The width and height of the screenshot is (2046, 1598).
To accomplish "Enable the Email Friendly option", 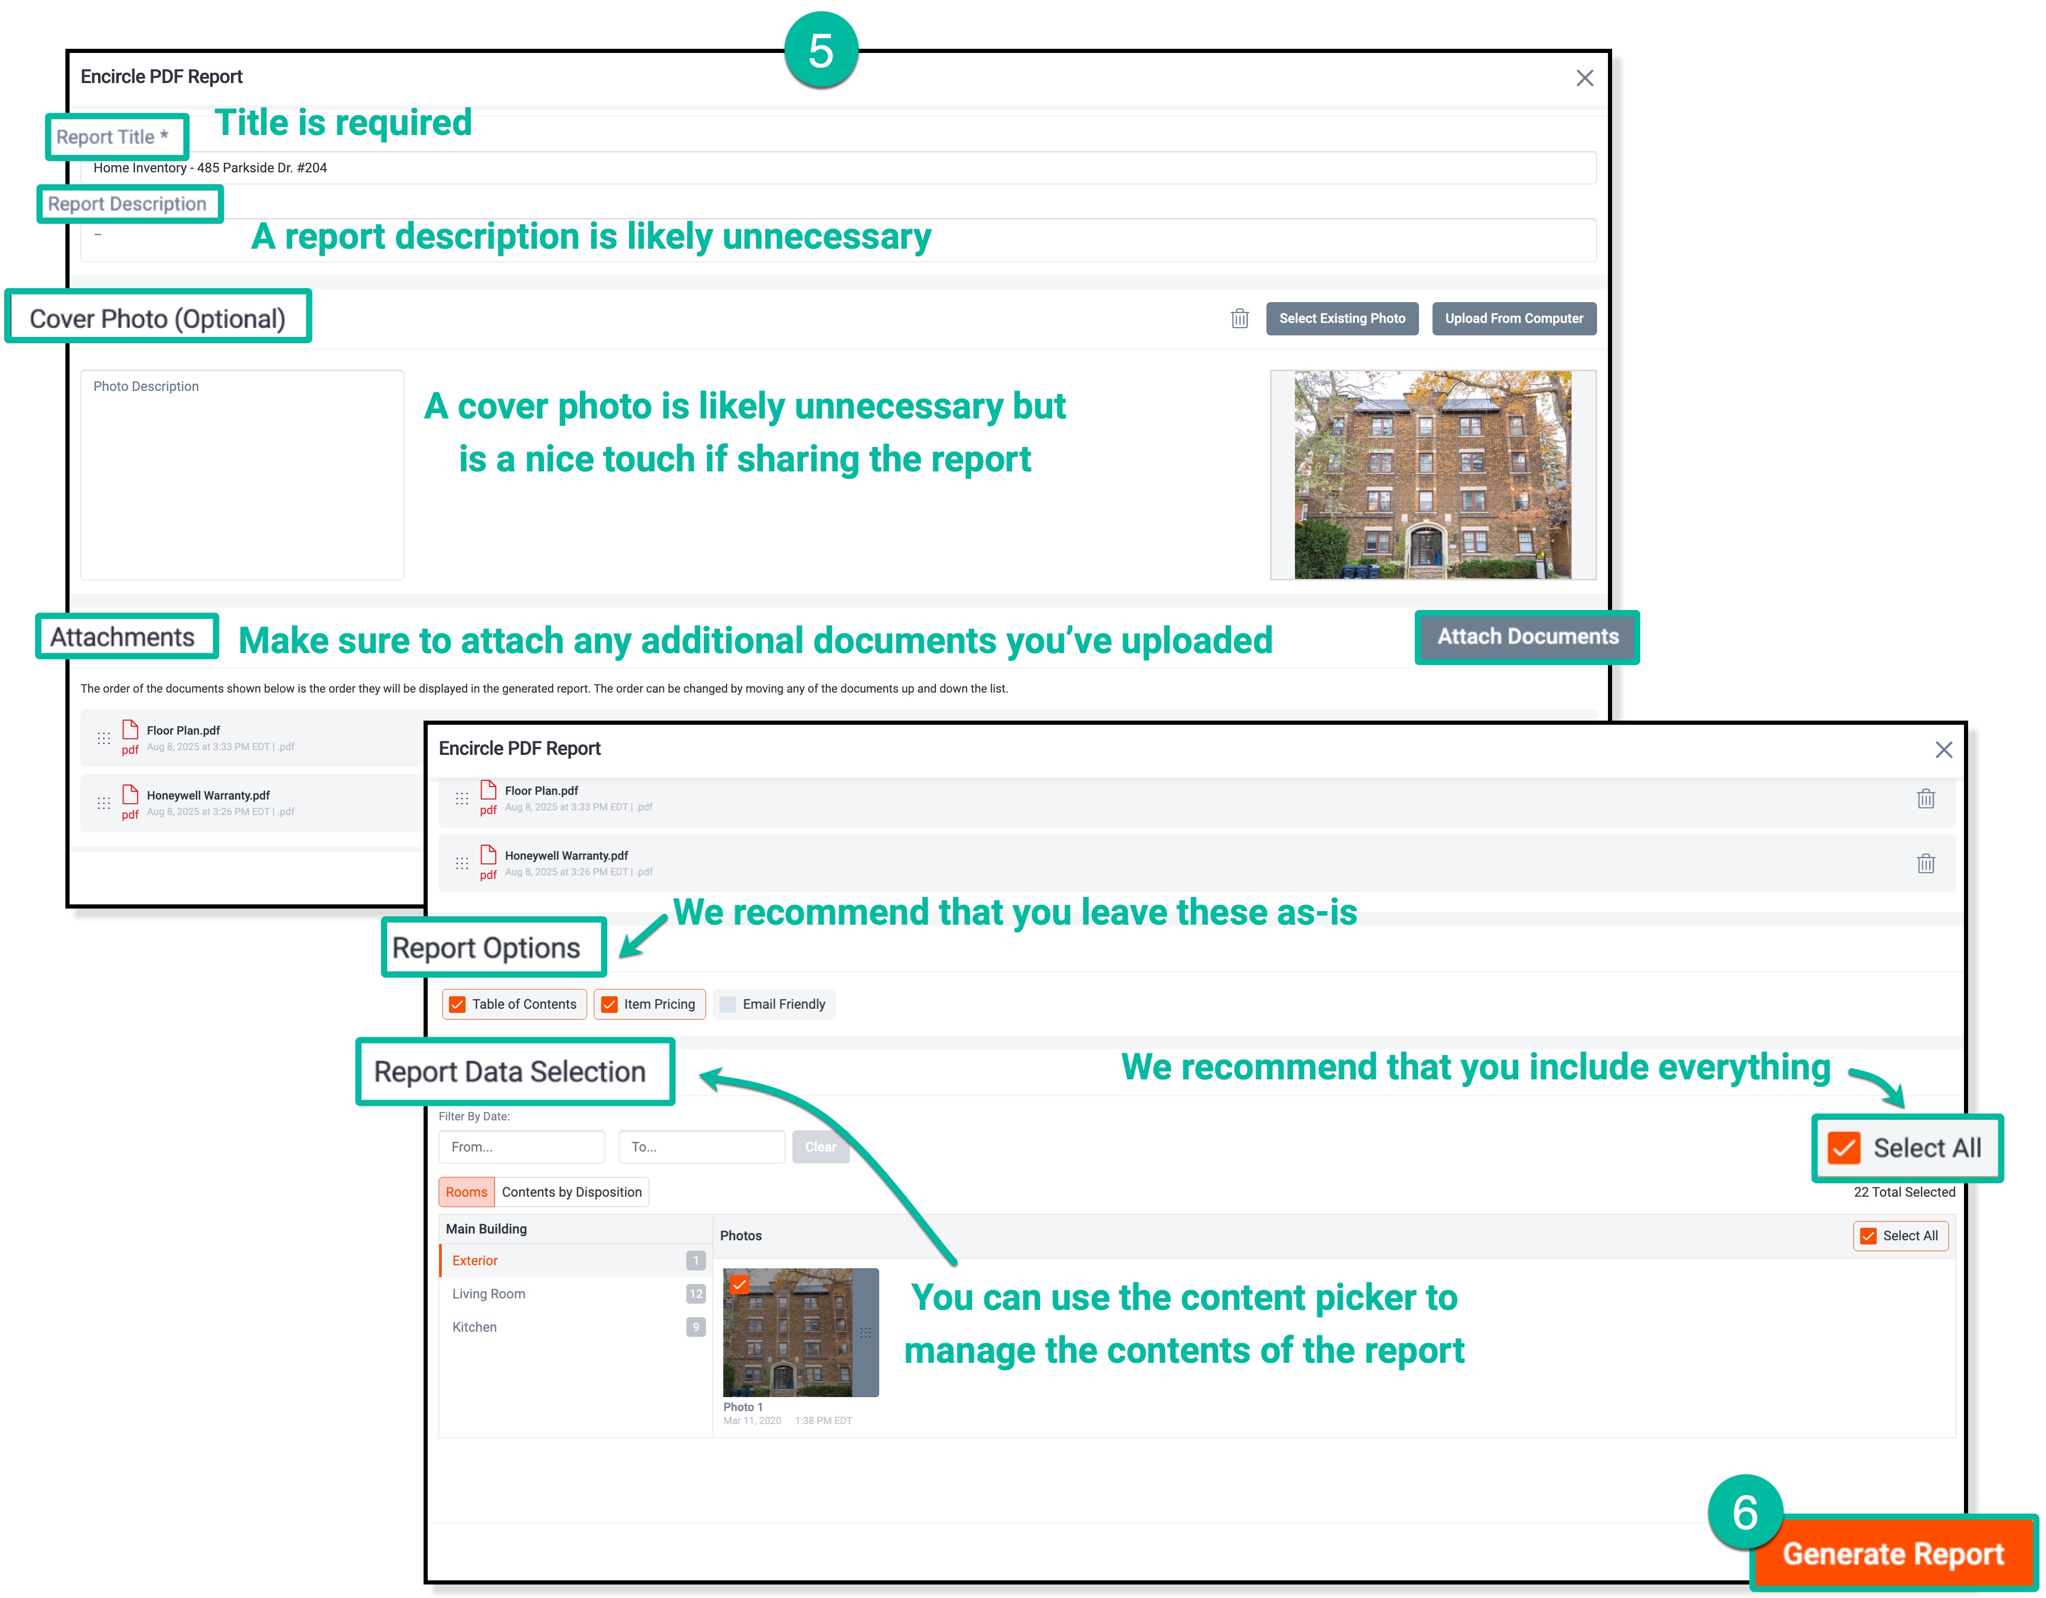I will [x=728, y=1004].
